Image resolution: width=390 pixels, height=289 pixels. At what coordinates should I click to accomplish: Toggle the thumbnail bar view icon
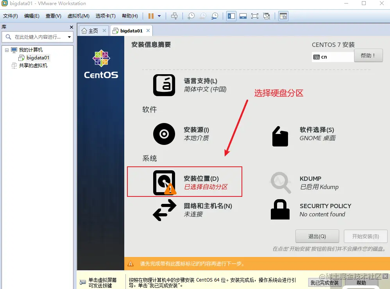[x=243, y=16]
